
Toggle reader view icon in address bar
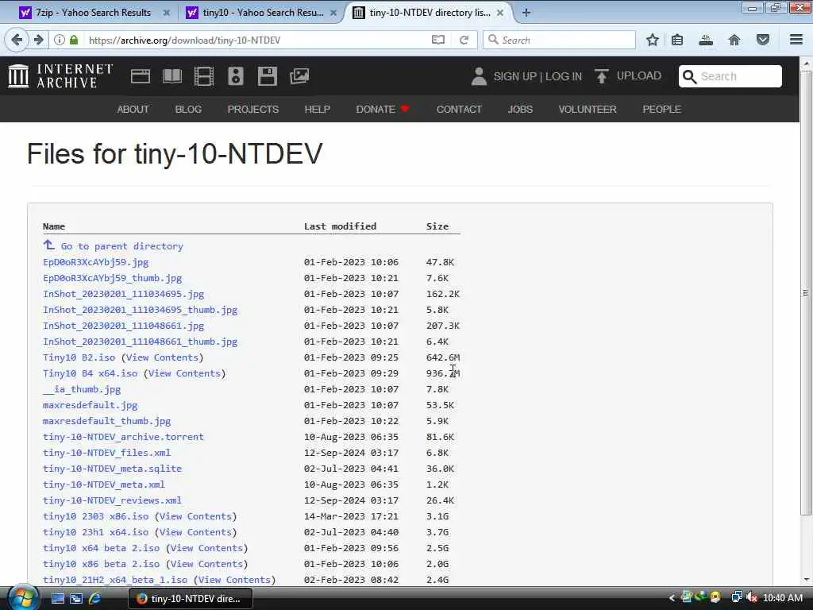438,40
